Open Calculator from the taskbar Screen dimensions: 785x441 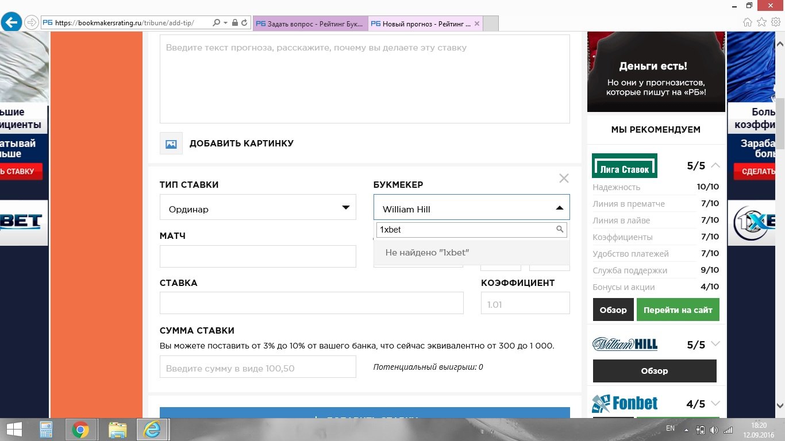pos(46,430)
